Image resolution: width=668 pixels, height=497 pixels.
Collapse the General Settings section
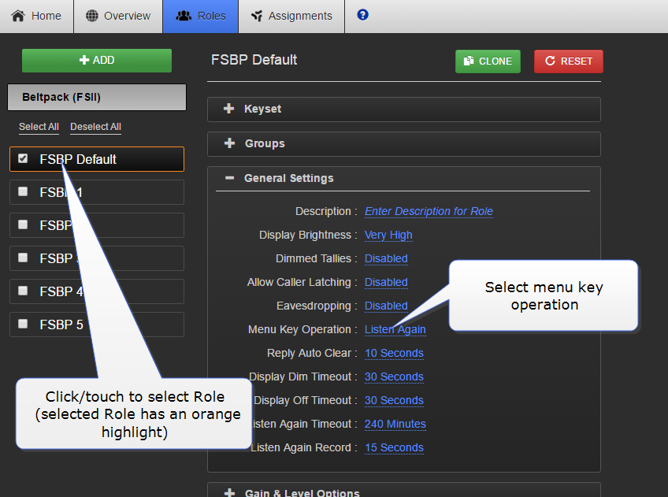click(288, 179)
